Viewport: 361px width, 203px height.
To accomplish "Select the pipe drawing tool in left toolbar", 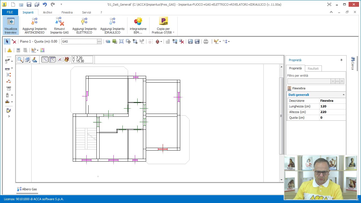I will tap(8, 61).
